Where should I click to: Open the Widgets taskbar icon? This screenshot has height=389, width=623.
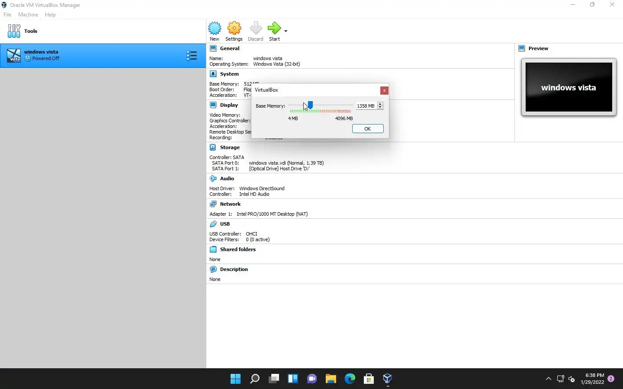[x=293, y=379]
